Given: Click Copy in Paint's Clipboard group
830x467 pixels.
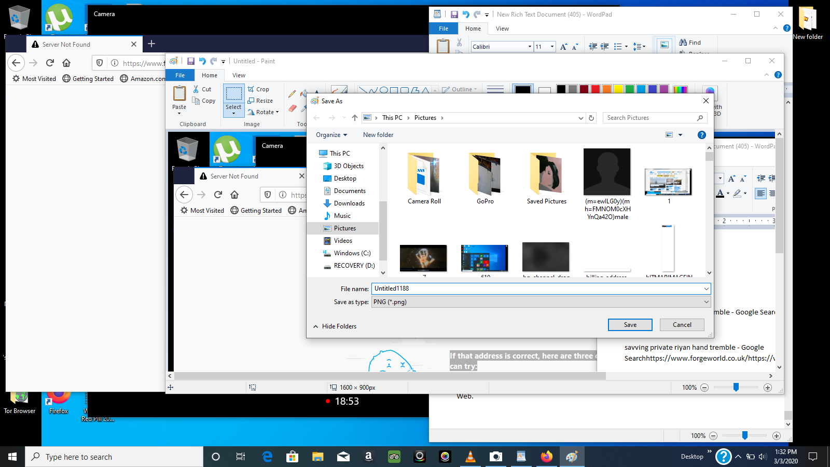Looking at the screenshot, I should pyautogui.click(x=204, y=101).
